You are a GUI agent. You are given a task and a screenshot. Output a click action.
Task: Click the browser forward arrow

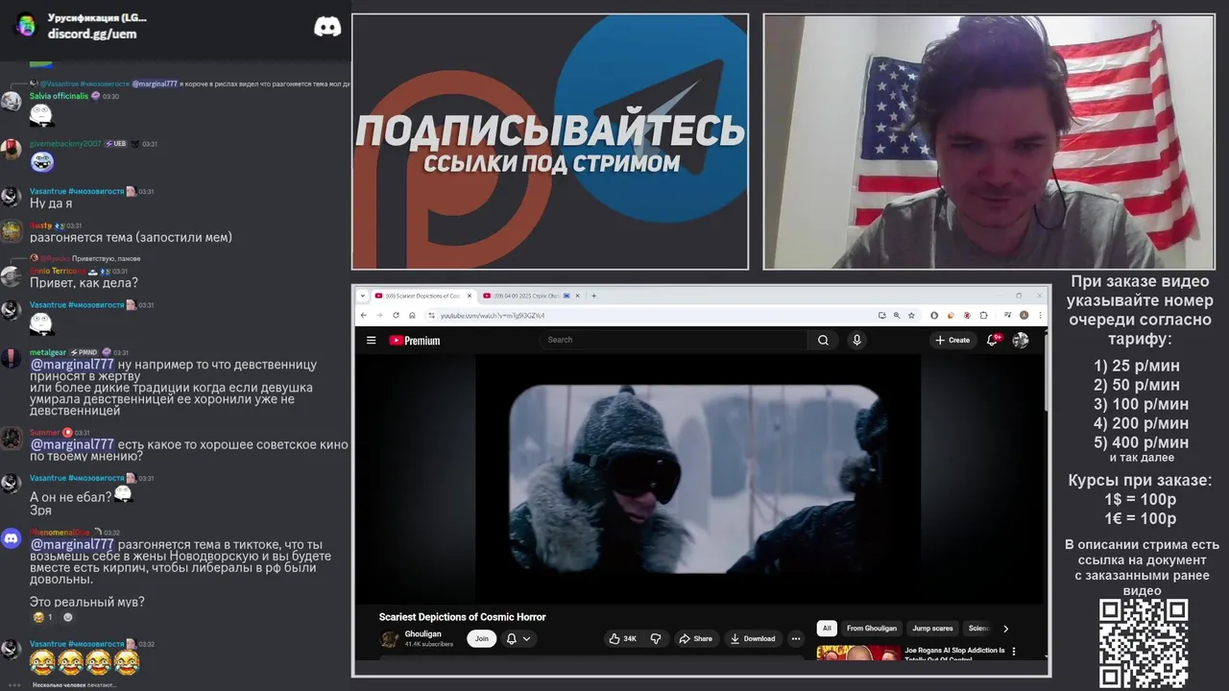pyautogui.click(x=379, y=315)
